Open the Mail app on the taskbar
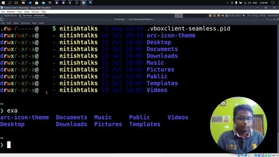Viewport: 279px width, 157px height. click(x=44, y=3)
